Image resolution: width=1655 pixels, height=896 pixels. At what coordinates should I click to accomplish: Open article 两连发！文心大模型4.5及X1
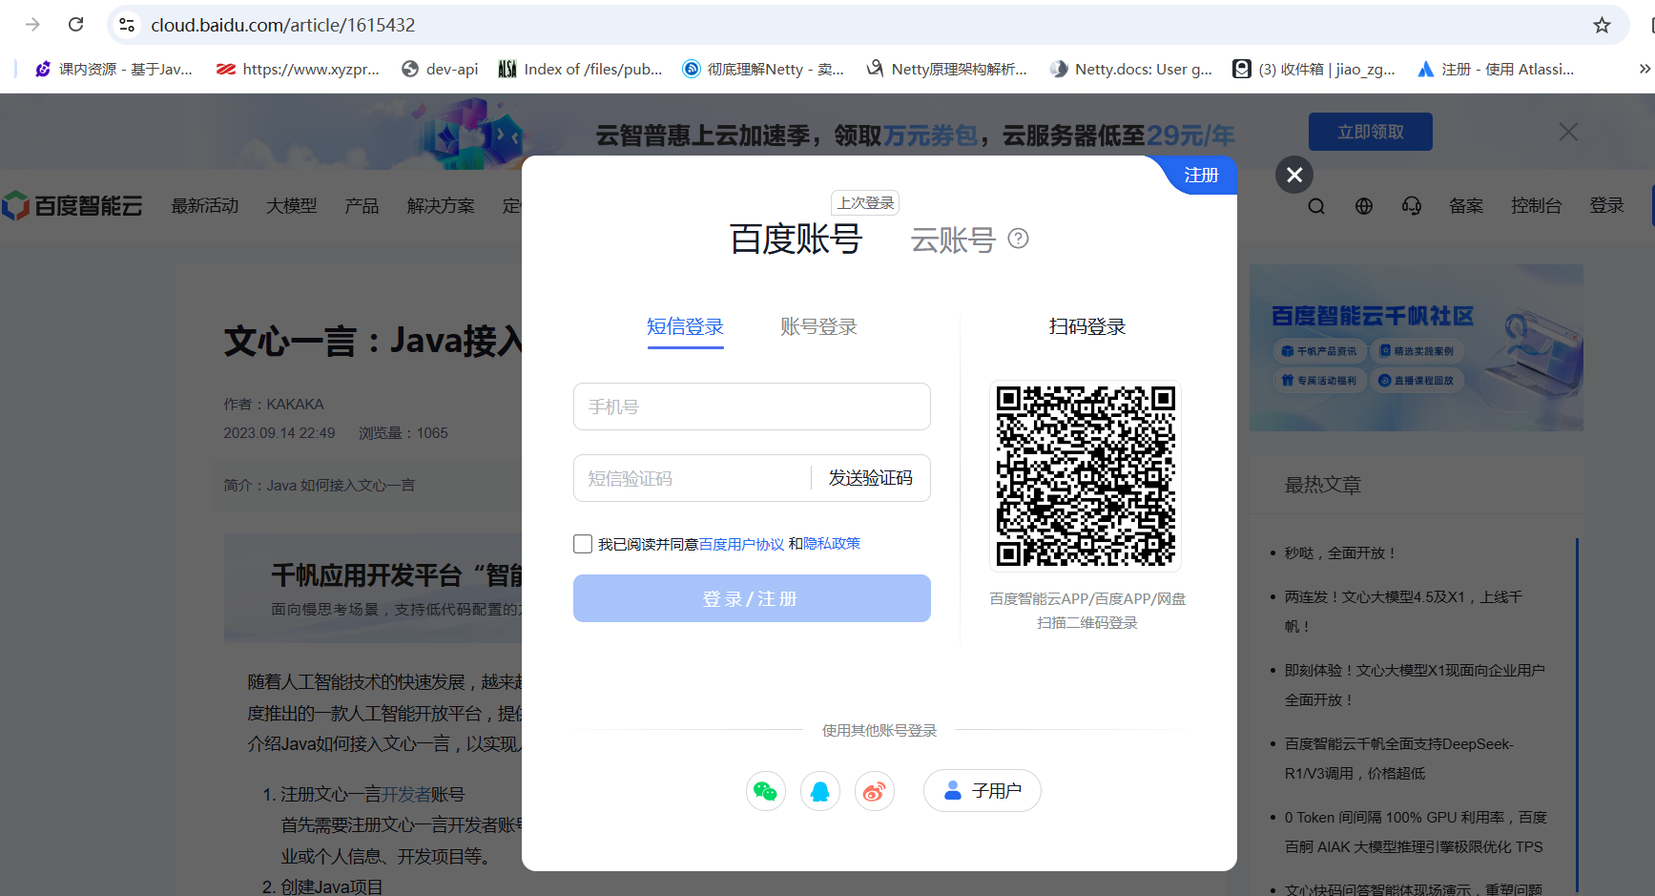point(1403,612)
